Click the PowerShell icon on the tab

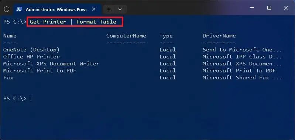click(19, 9)
